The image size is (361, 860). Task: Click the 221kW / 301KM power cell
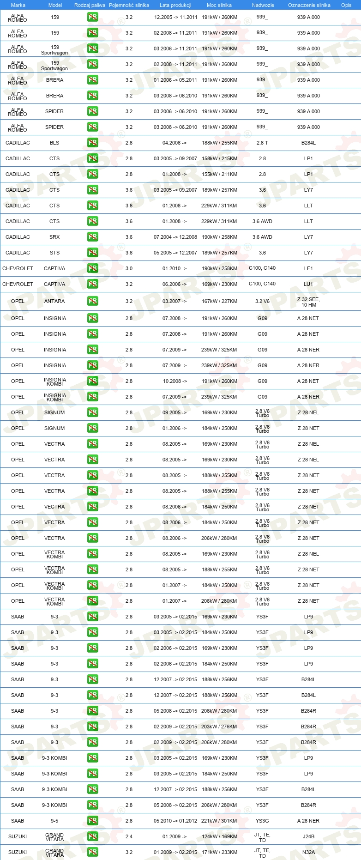(x=219, y=821)
